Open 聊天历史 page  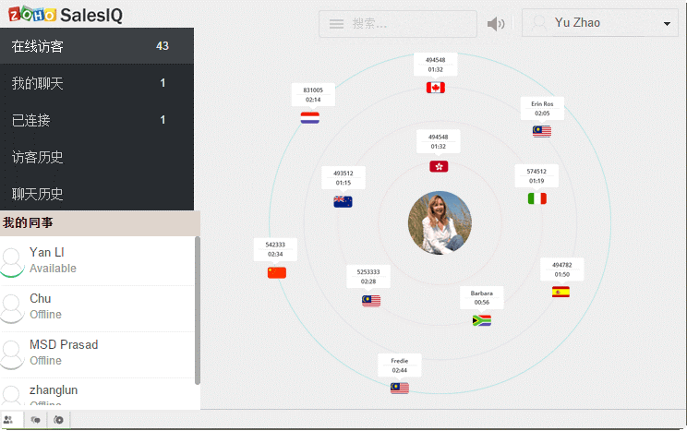[97, 194]
